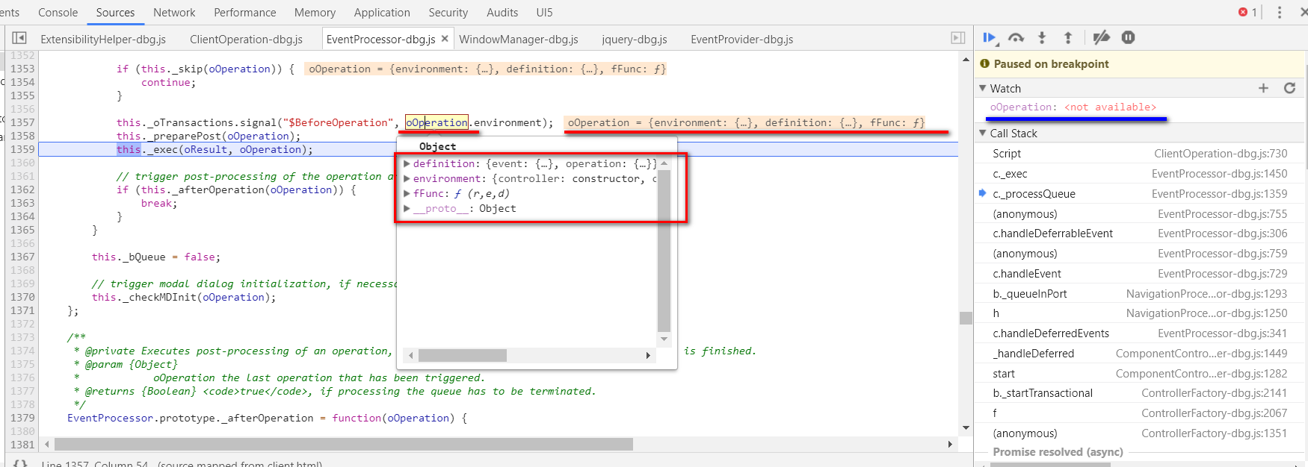Step out of current function

(1068, 38)
